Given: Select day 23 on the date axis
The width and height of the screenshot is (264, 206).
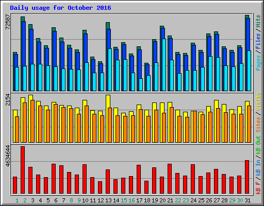Looking at the screenshot, I should (x=186, y=200).
